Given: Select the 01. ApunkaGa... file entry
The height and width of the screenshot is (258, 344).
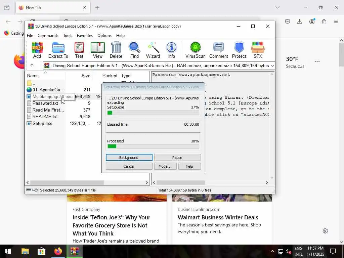Looking at the screenshot, I should coord(45,90).
